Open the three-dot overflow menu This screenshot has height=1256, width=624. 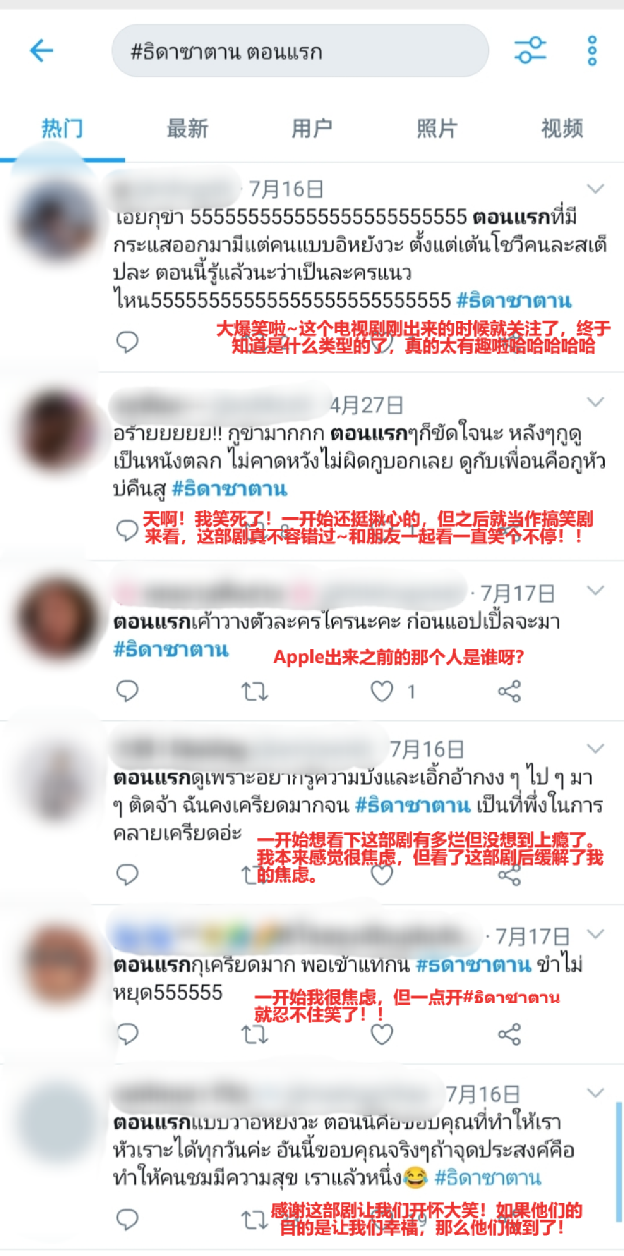click(592, 51)
